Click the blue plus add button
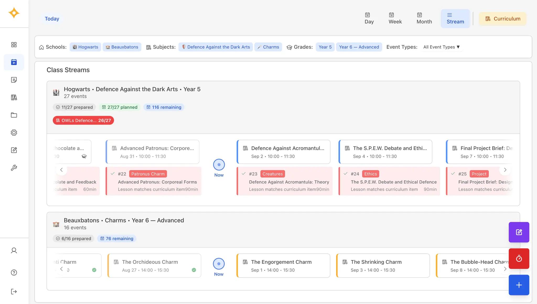 [519, 285]
